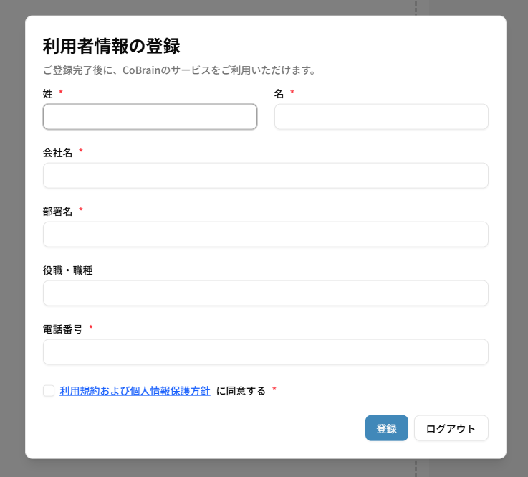
Task: Click the 姓 (last name) input field
Action: pyautogui.click(x=150, y=117)
